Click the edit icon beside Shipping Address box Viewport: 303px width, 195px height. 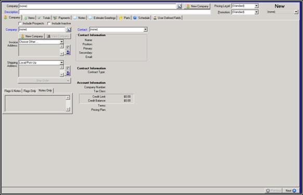pyautogui.click(x=68, y=68)
